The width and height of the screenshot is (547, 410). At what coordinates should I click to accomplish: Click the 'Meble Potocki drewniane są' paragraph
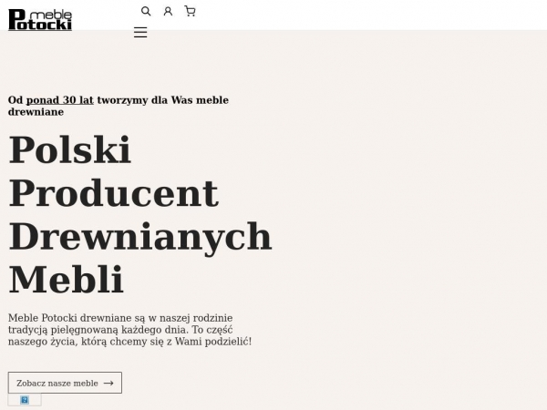(x=129, y=330)
